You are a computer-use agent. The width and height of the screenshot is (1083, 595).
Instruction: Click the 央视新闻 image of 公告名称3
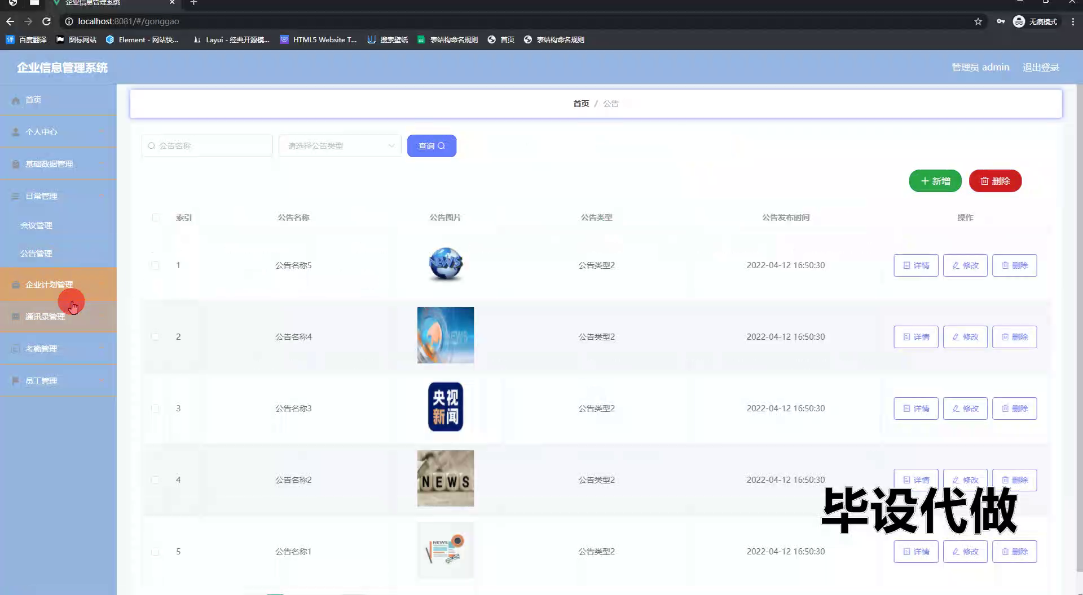pos(446,407)
